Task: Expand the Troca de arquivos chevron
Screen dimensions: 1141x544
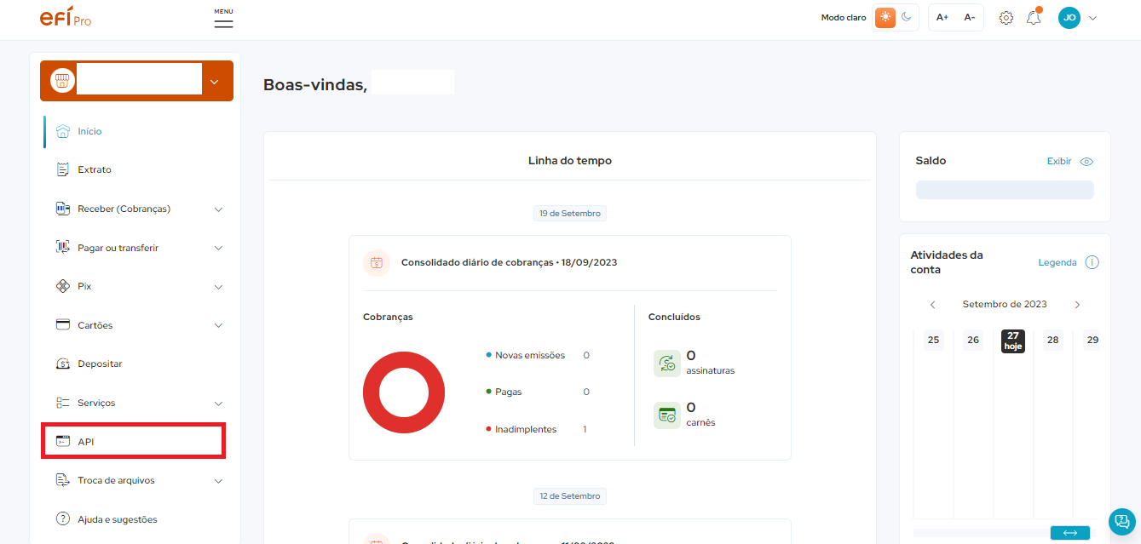Action: point(218,481)
